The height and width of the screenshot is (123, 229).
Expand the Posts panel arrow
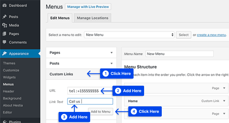(112, 63)
